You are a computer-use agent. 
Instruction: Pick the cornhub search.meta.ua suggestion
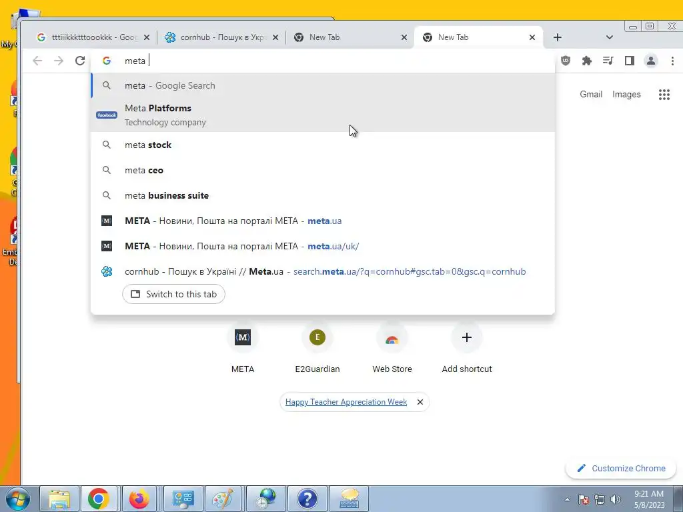(322, 272)
